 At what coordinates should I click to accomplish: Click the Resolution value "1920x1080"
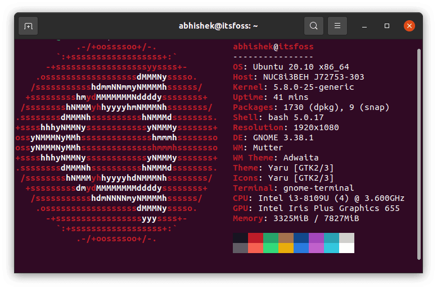click(x=316, y=128)
